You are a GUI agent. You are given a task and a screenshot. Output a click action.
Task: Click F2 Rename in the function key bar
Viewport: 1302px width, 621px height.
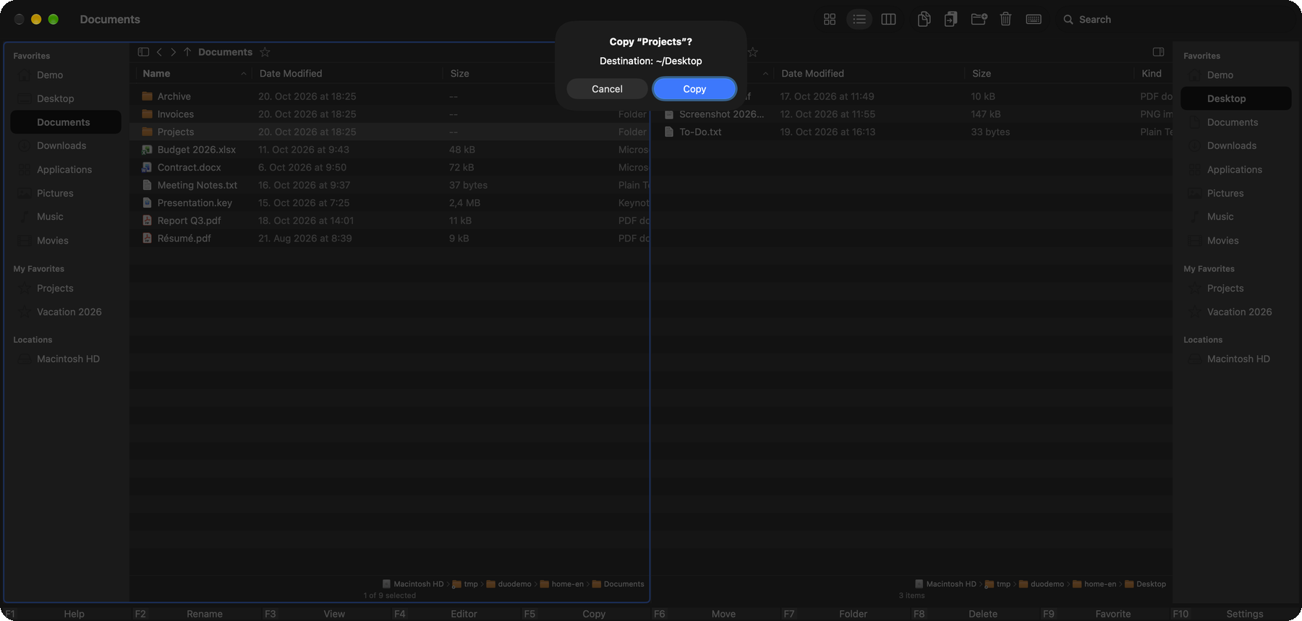point(179,614)
